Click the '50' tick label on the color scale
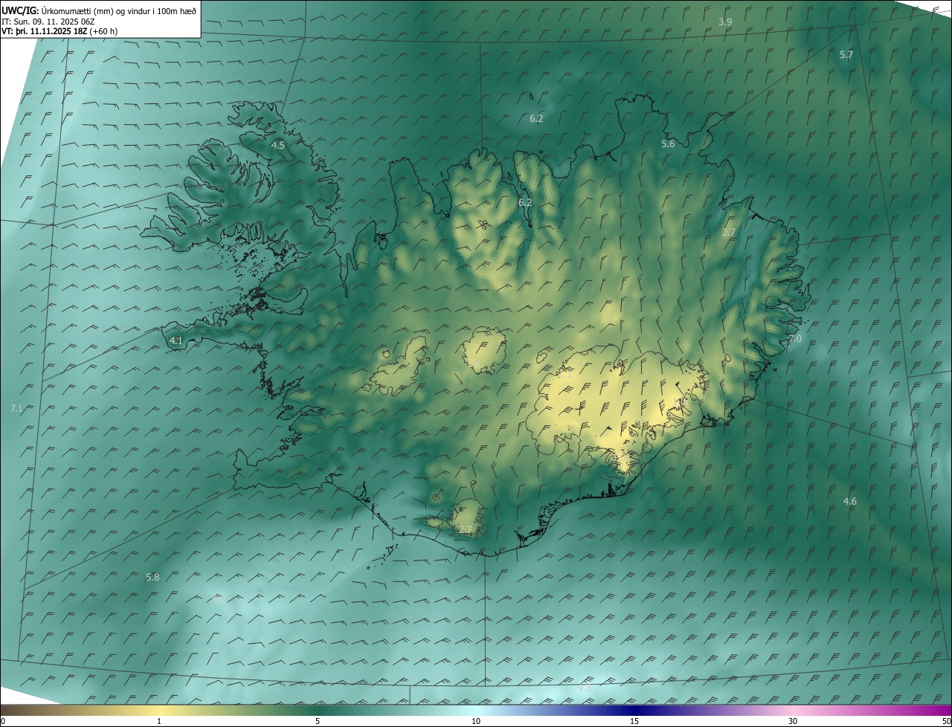This screenshot has width=952, height=727. [x=946, y=722]
